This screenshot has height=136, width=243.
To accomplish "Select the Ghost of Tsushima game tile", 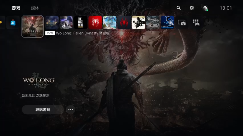I will point(139,22).
